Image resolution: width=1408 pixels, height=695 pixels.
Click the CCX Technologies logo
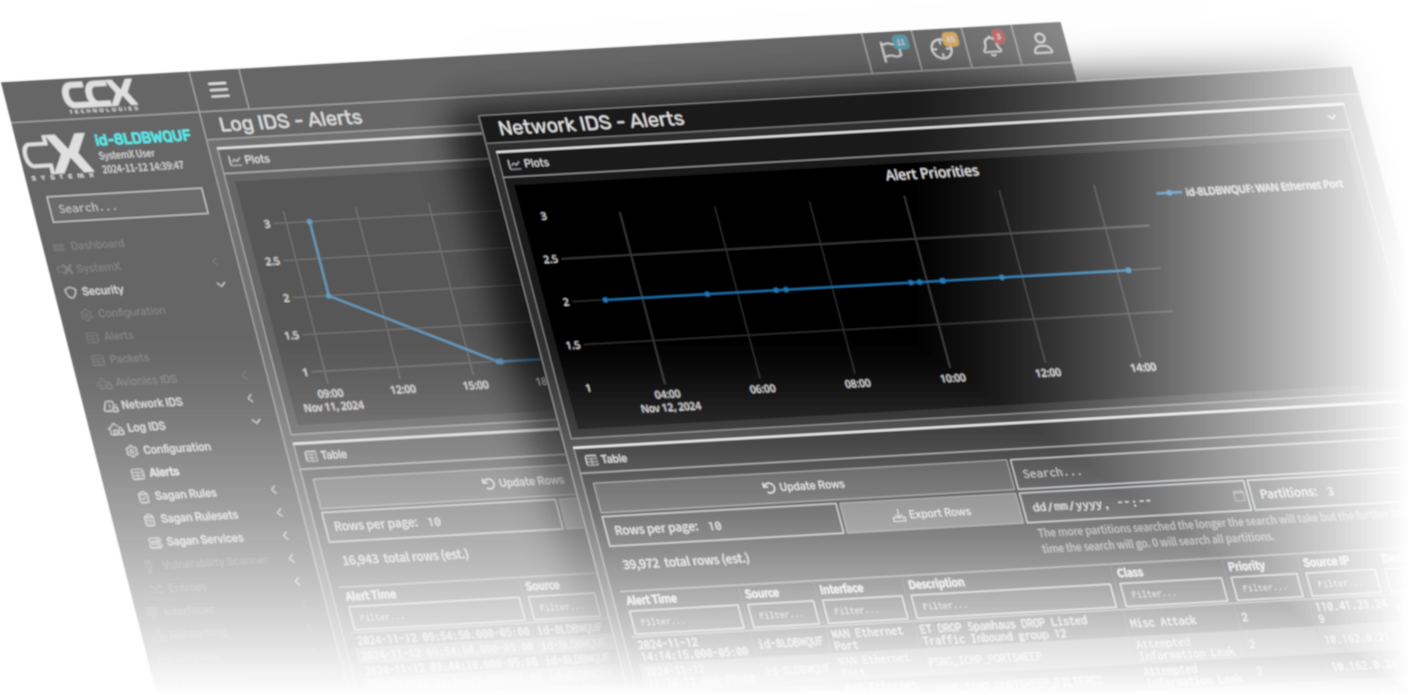100,96
